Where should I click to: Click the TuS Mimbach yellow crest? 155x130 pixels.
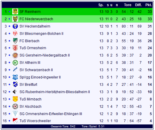coord(15,99)
